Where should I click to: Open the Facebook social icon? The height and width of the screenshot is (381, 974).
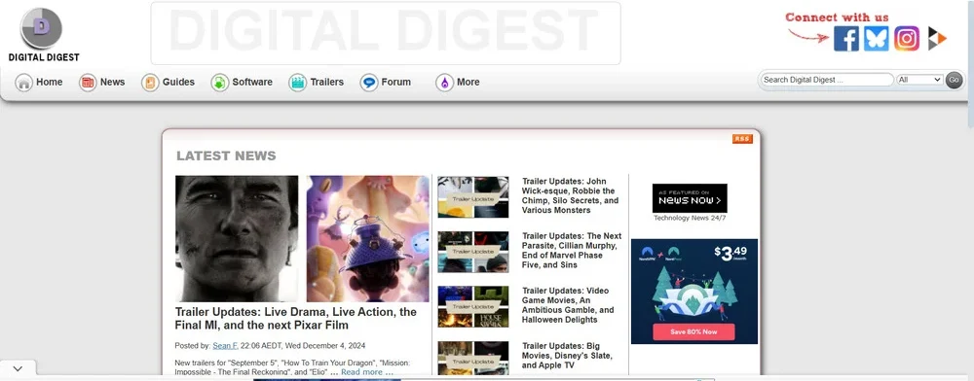point(846,39)
